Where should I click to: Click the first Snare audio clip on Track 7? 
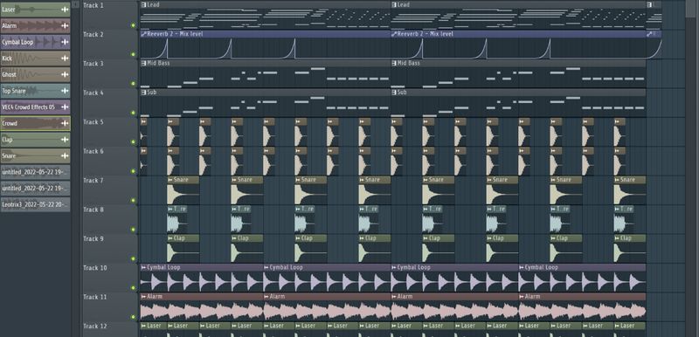pyautogui.click(x=183, y=190)
